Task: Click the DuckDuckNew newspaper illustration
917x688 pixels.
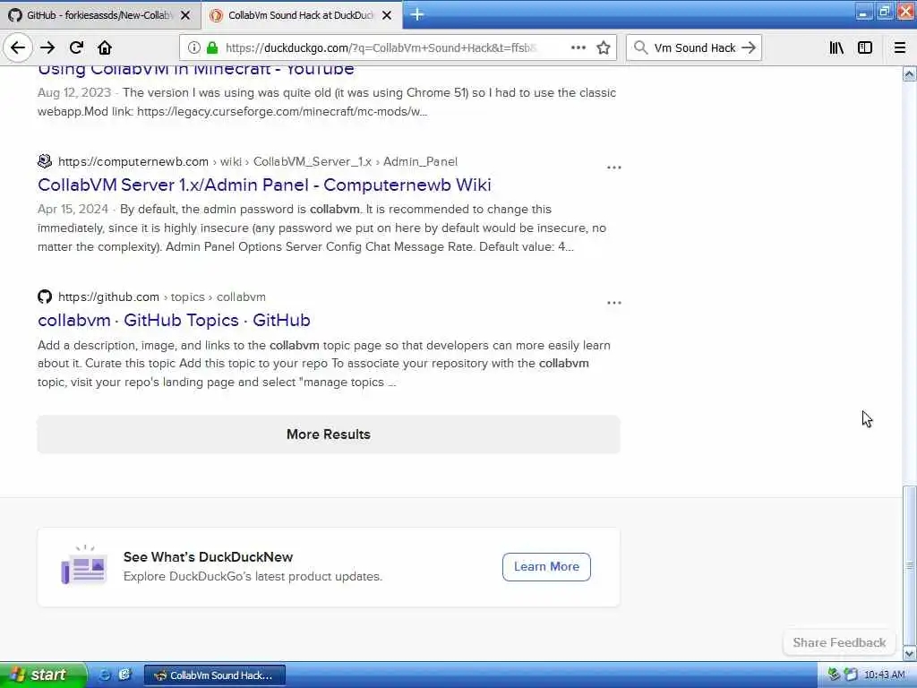Action: click(x=84, y=565)
